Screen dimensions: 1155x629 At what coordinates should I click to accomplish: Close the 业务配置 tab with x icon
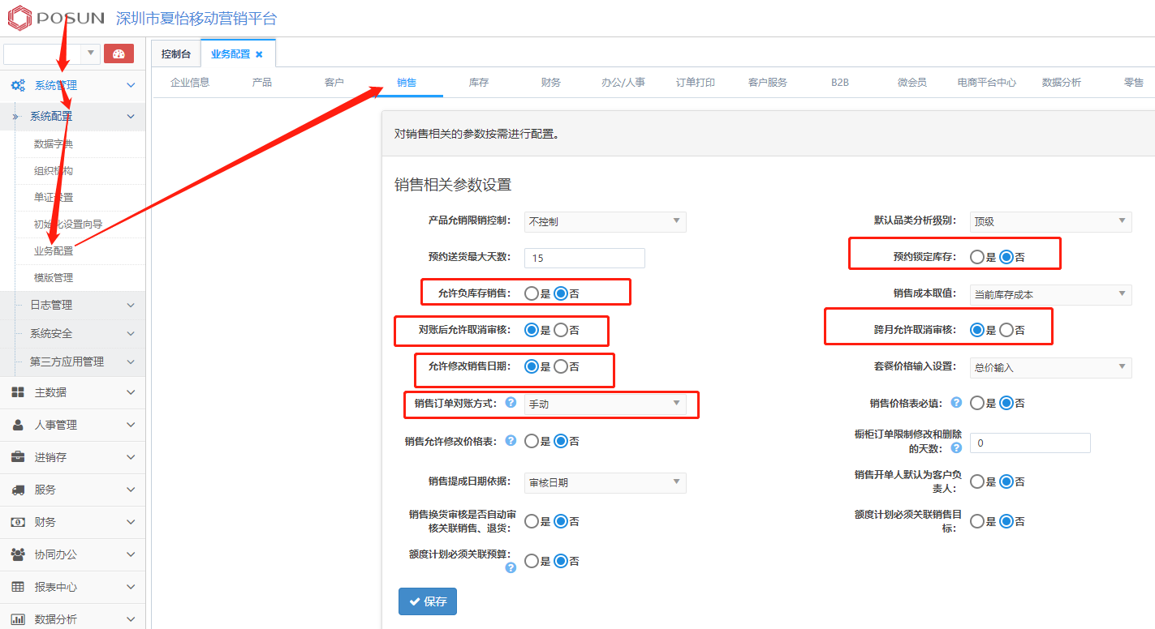pos(259,54)
